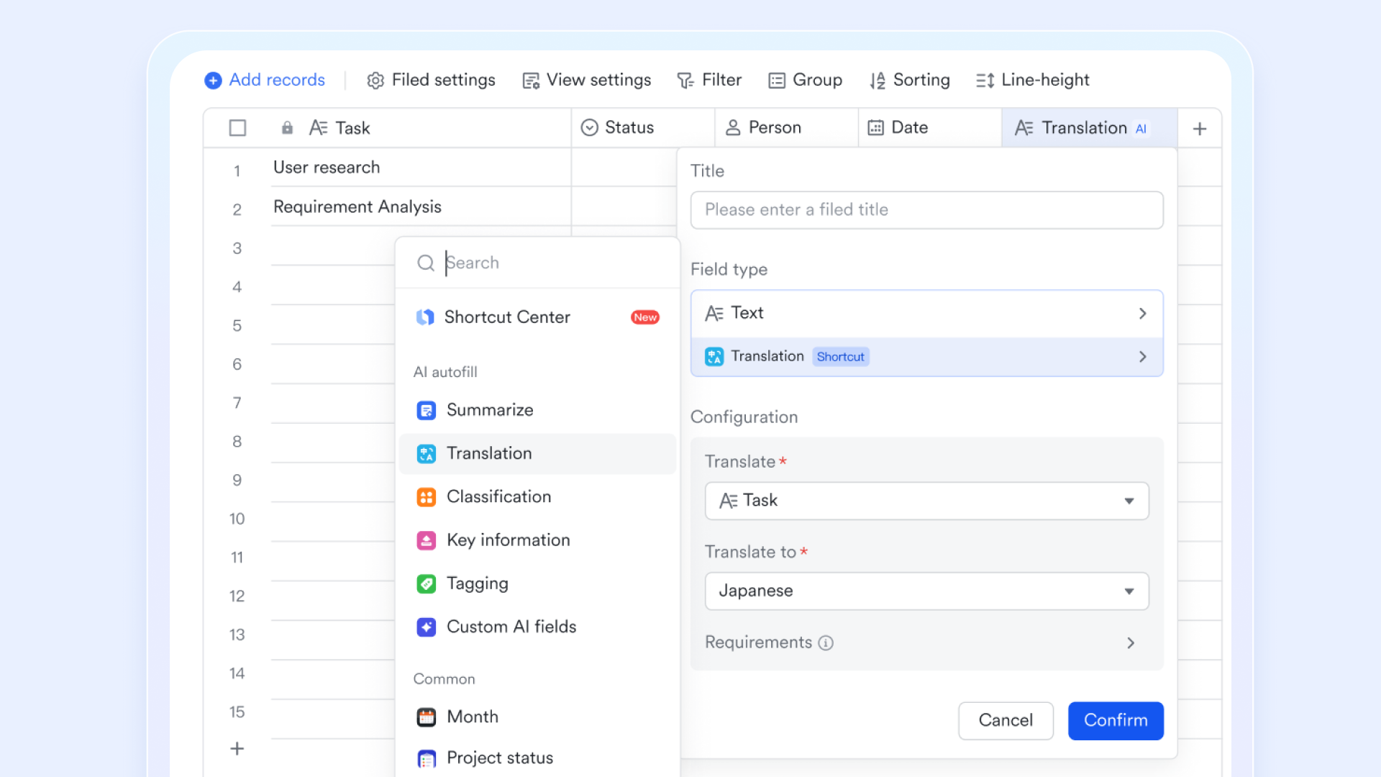Select Translation menu entry

(537, 454)
